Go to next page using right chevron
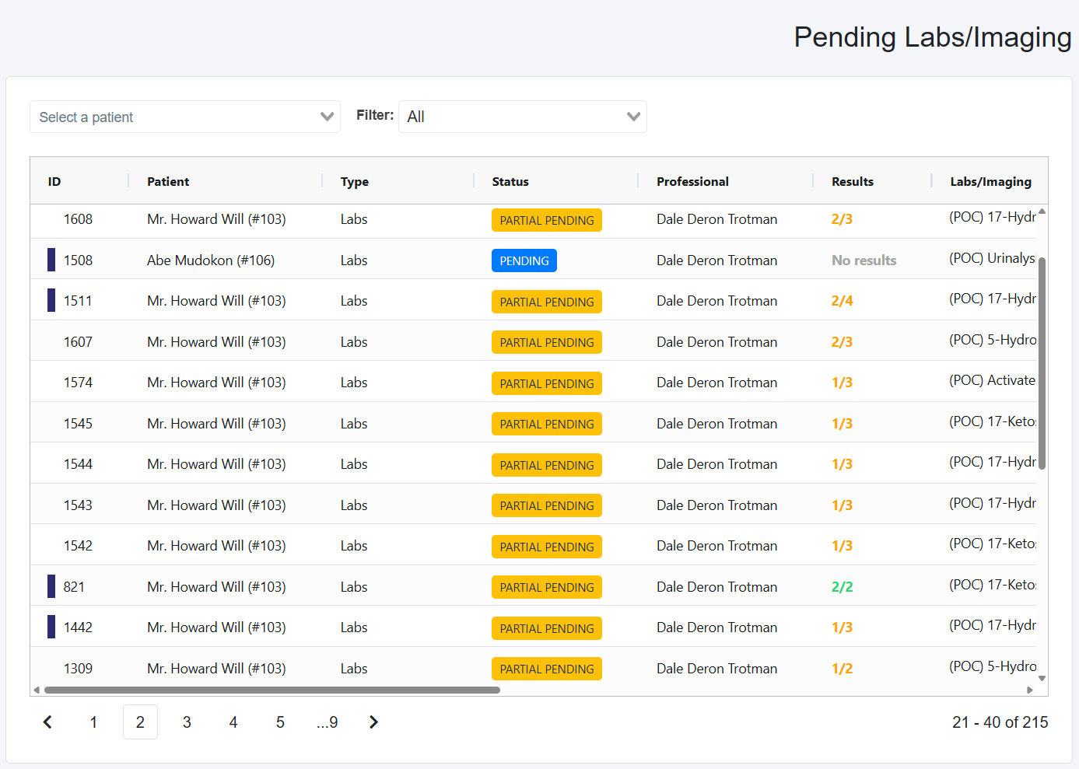 pos(373,722)
